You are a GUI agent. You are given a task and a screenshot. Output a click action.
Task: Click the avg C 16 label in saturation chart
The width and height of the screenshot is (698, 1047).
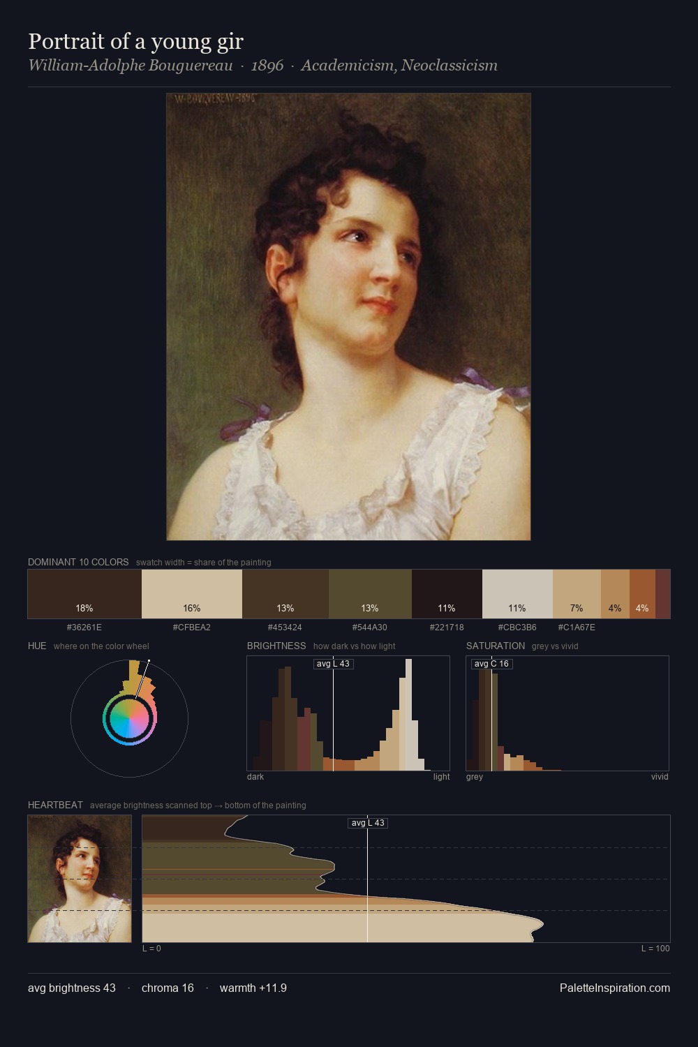point(492,664)
